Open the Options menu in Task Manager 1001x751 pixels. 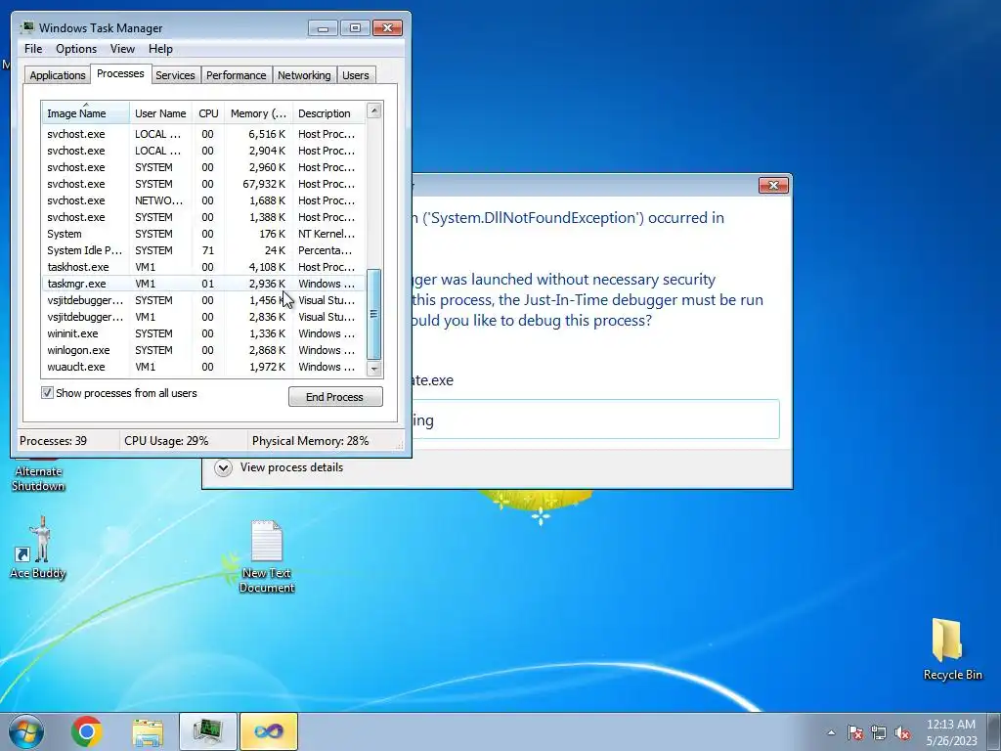point(76,49)
